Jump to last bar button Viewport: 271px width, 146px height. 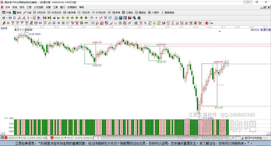[x=49, y=18]
